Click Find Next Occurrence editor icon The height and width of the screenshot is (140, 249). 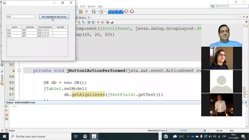(x=83, y=22)
